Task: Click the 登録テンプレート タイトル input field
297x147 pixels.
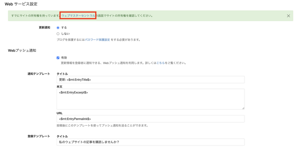Action: pyautogui.click(x=150, y=142)
